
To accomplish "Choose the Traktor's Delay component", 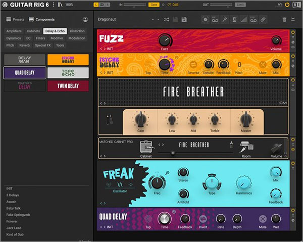I will (25, 86).
